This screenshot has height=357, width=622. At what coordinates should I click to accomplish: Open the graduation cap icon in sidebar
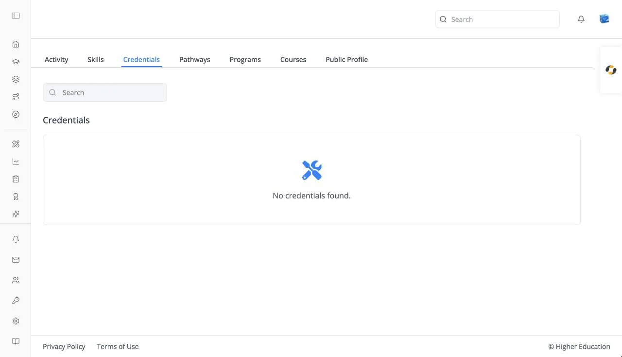coord(16,62)
